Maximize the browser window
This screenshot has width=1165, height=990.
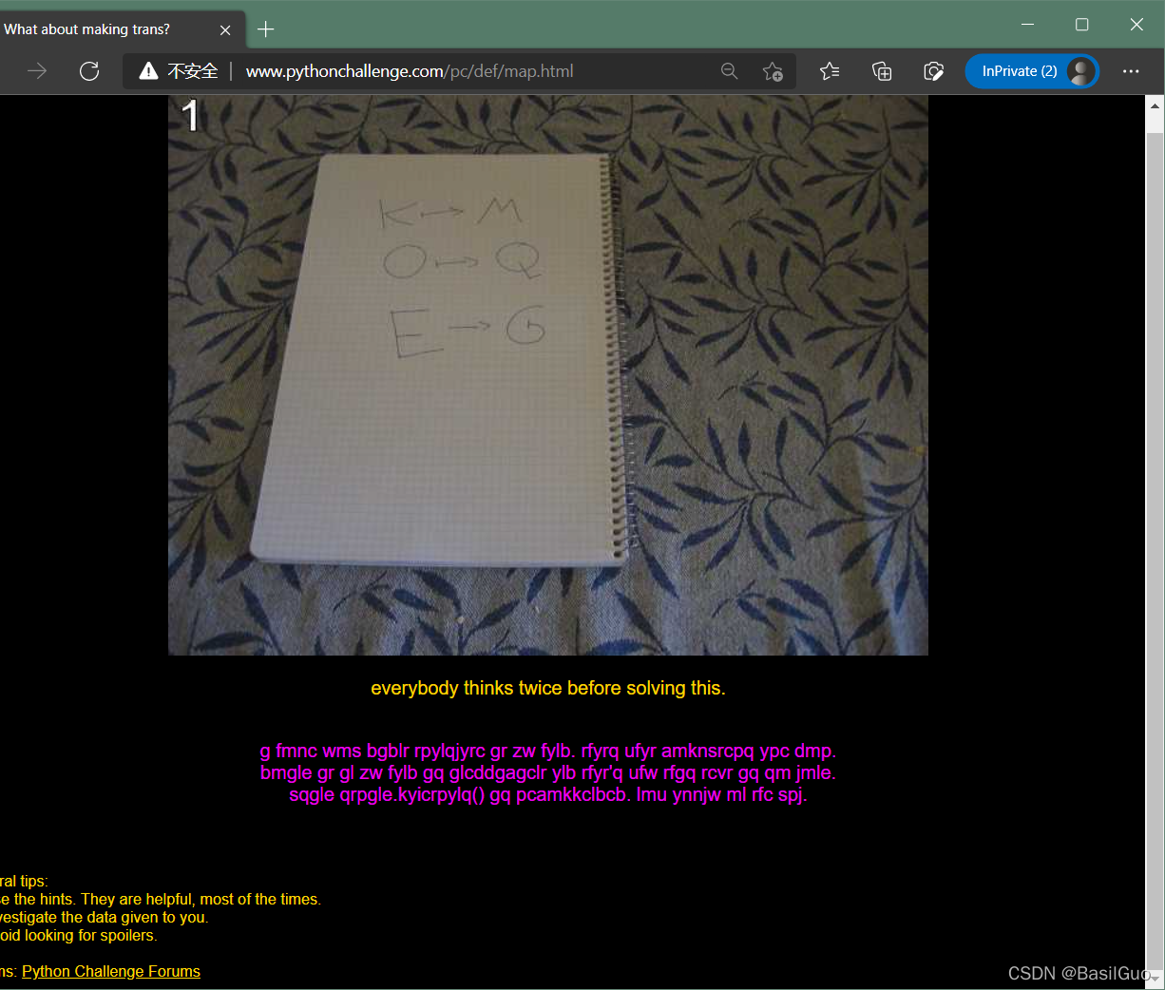click(1081, 25)
